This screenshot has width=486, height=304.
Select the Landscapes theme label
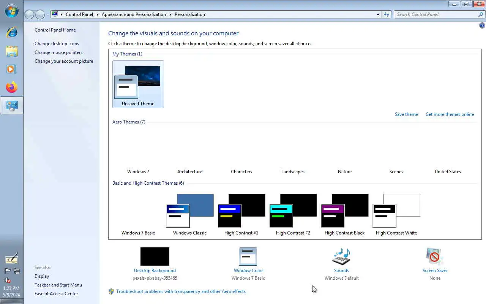coord(293,172)
